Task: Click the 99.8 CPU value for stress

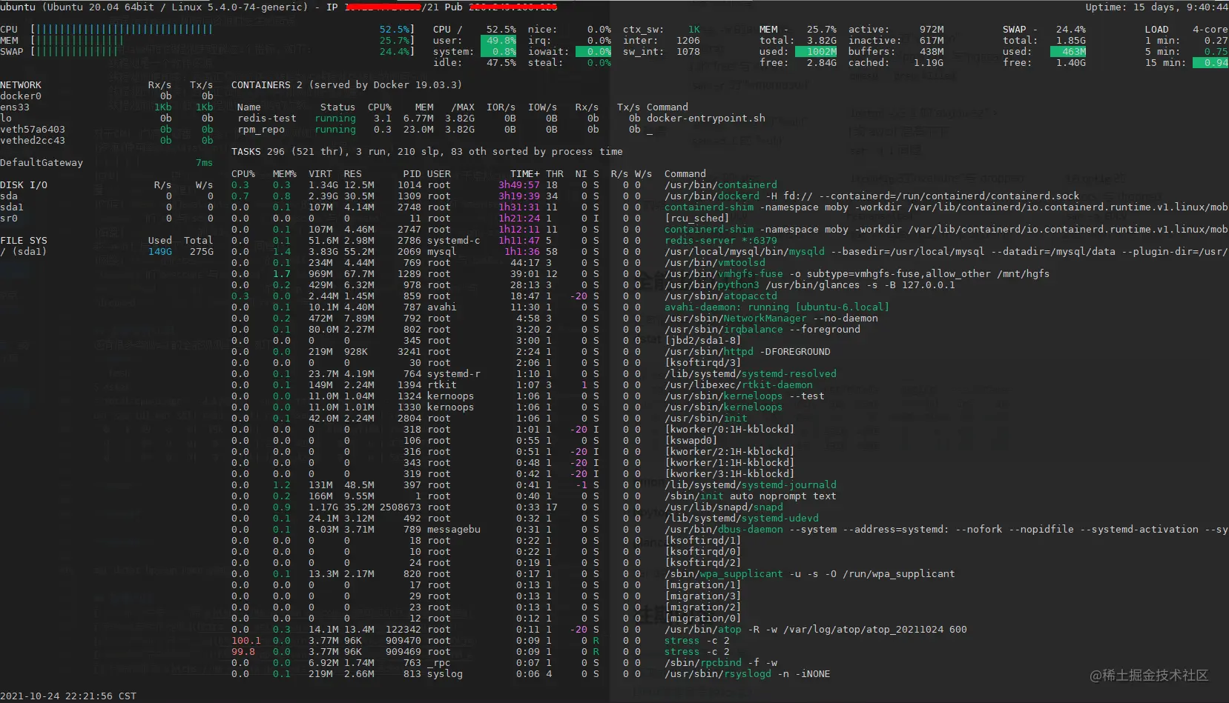Action: [243, 652]
